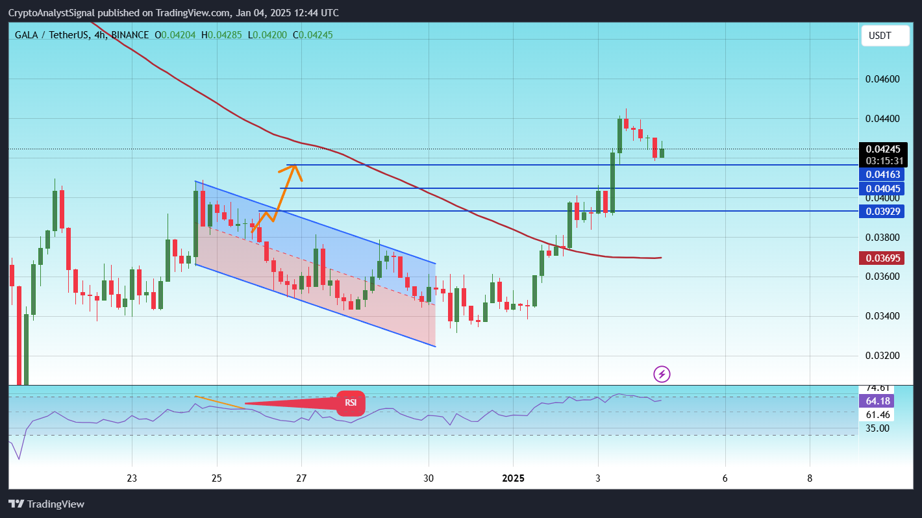Click the 0.04600 price axis tick

pyautogui.click(x=882, y=79)
